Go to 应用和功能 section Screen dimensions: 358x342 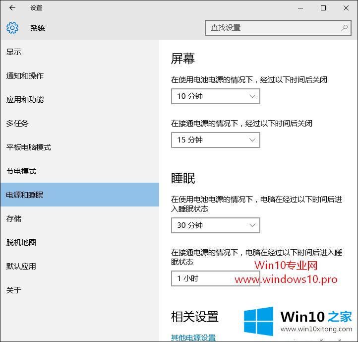coord(25,100)
